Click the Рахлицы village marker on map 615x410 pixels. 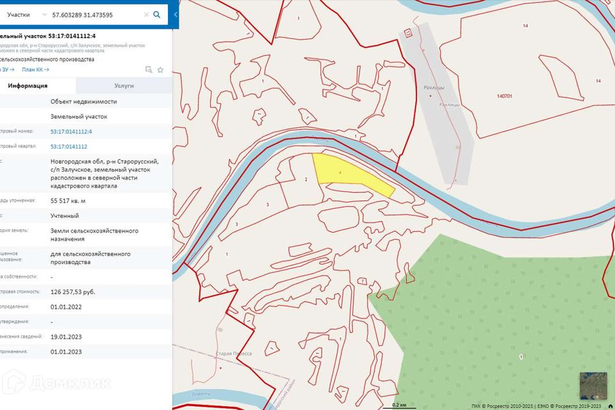point(430,96)
